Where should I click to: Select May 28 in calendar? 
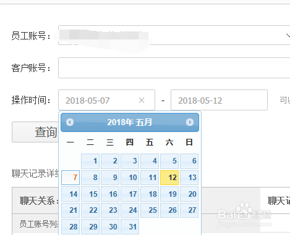[x=70, y=227]
